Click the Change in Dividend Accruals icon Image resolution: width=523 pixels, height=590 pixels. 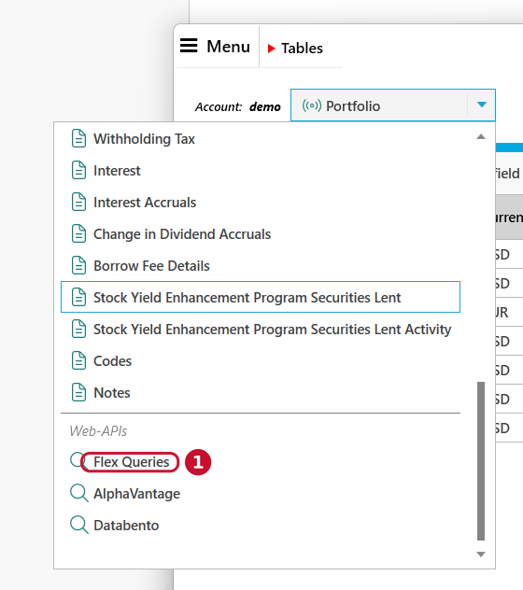[x=78, y=233]
